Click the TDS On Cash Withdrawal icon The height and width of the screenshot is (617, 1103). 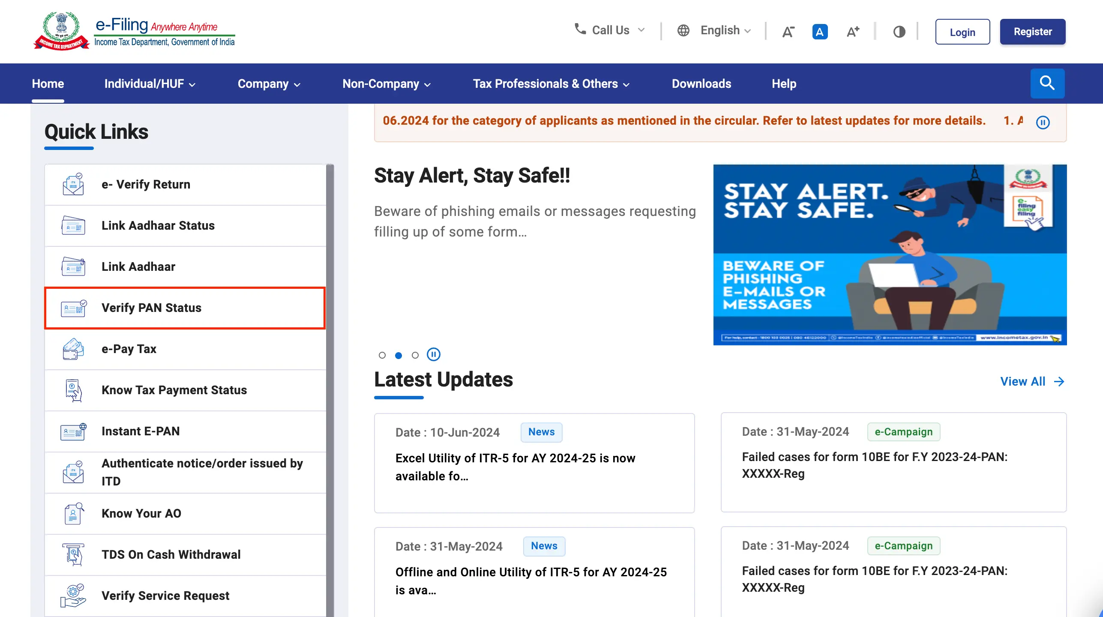[73, 554]
